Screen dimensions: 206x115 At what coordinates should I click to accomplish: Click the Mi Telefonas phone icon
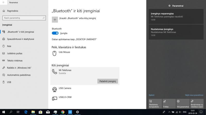54,72
